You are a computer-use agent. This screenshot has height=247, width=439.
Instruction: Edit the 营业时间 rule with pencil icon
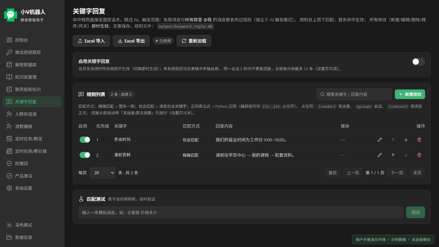[380, 140]
